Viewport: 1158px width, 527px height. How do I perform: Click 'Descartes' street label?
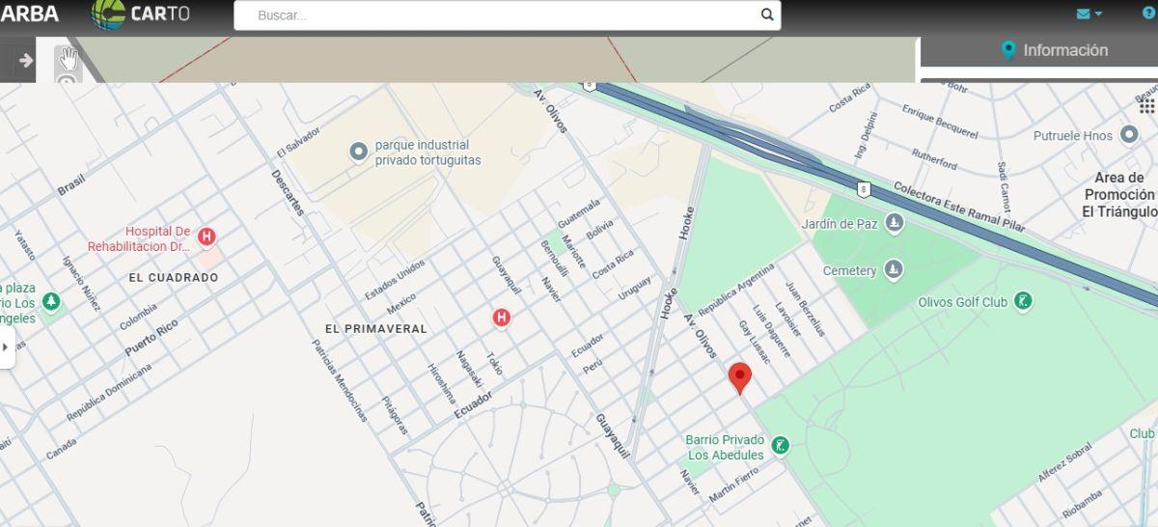coord(288,193)
